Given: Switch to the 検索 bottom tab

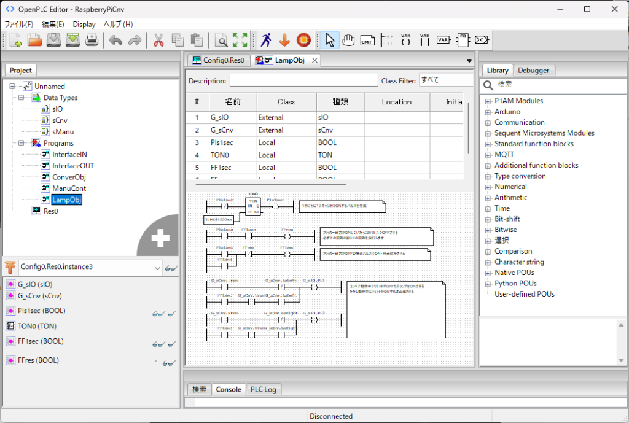Looking at the screenshot, I should tap(199, 389).
